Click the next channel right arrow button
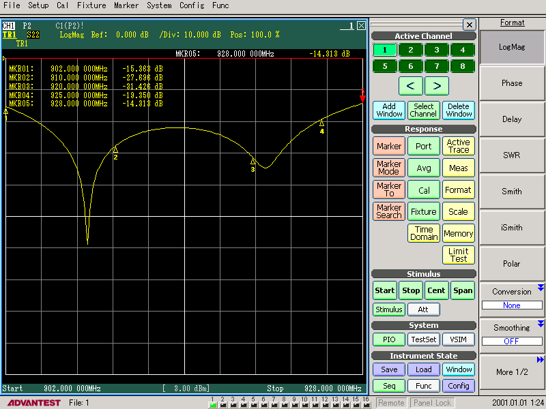The width and height of the screenshot is (546, 409). (437, 86)
